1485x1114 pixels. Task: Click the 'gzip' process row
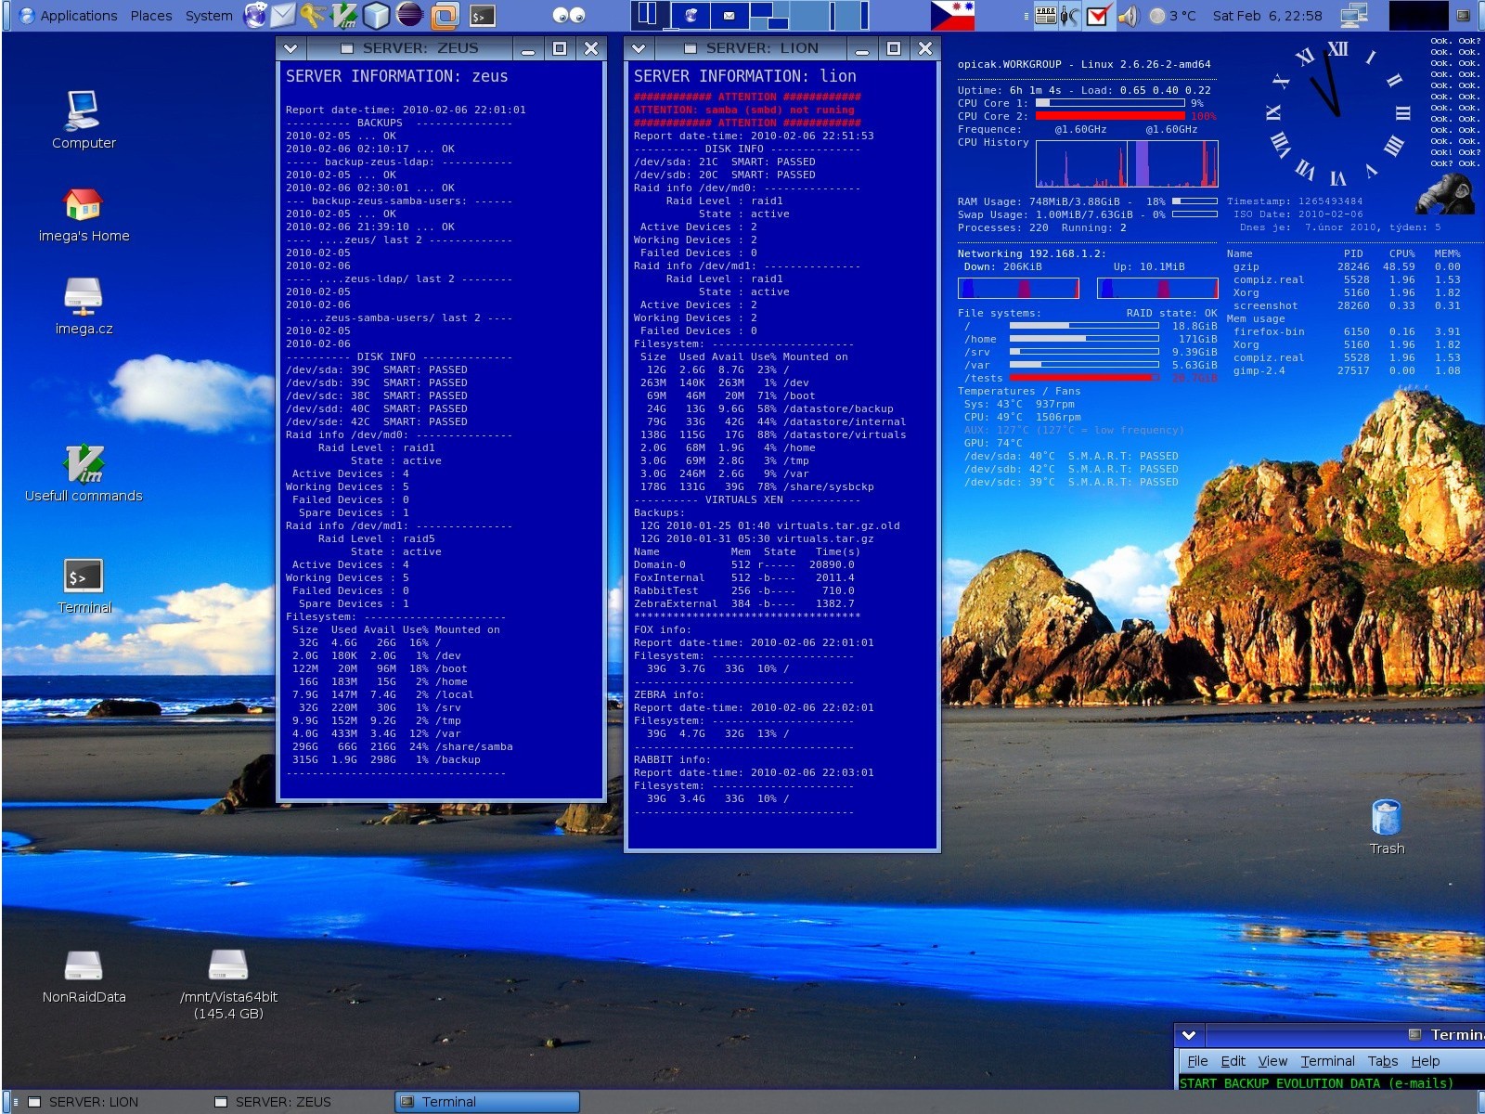pos(1346,266)
